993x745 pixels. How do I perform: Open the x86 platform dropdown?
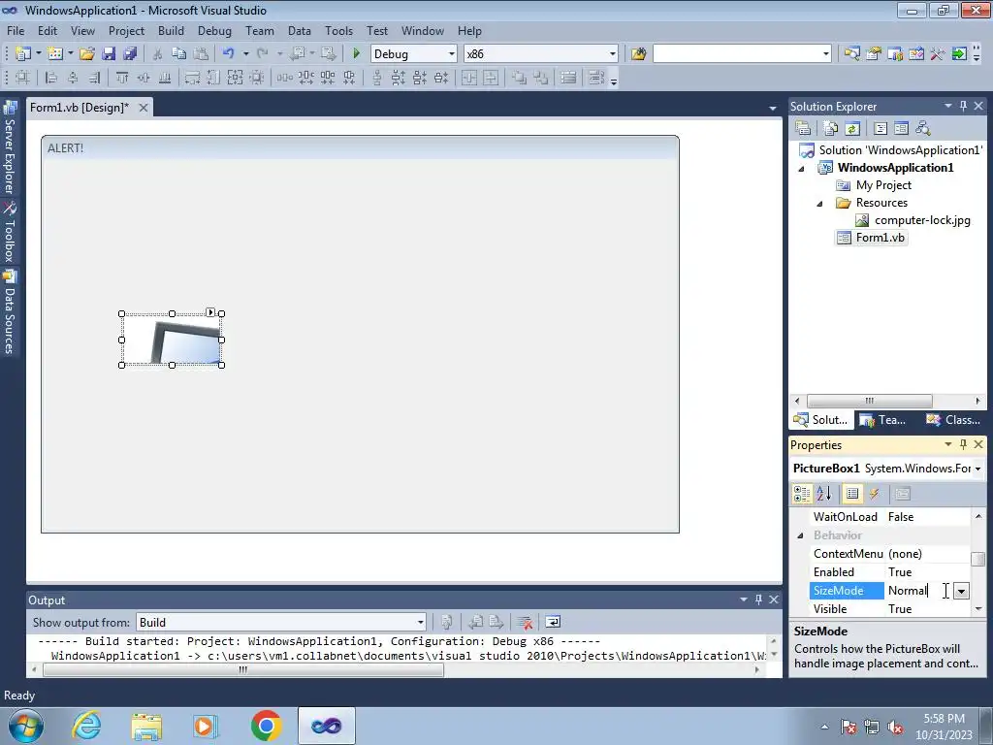click(613, 54)
